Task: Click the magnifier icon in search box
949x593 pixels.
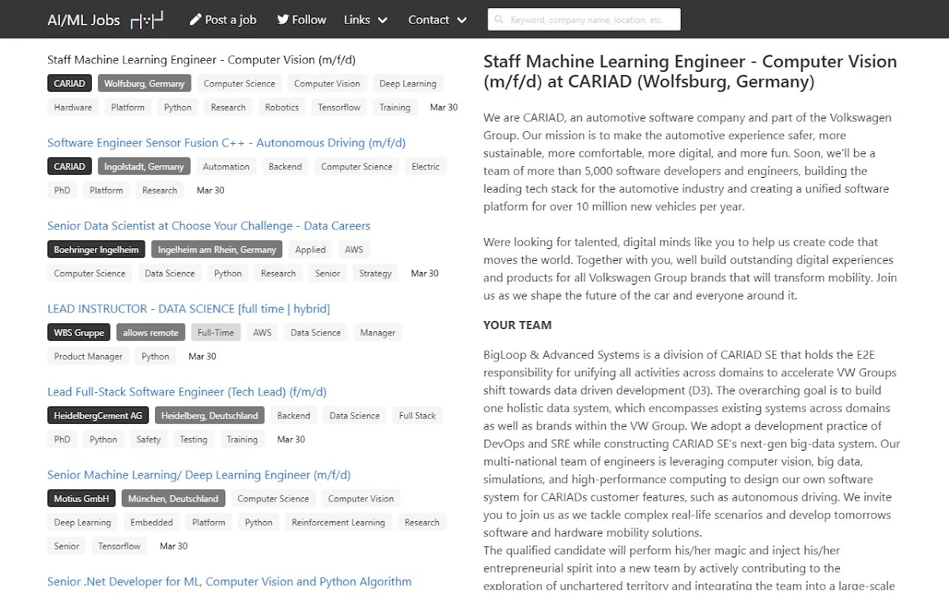Action: [499, 20]
